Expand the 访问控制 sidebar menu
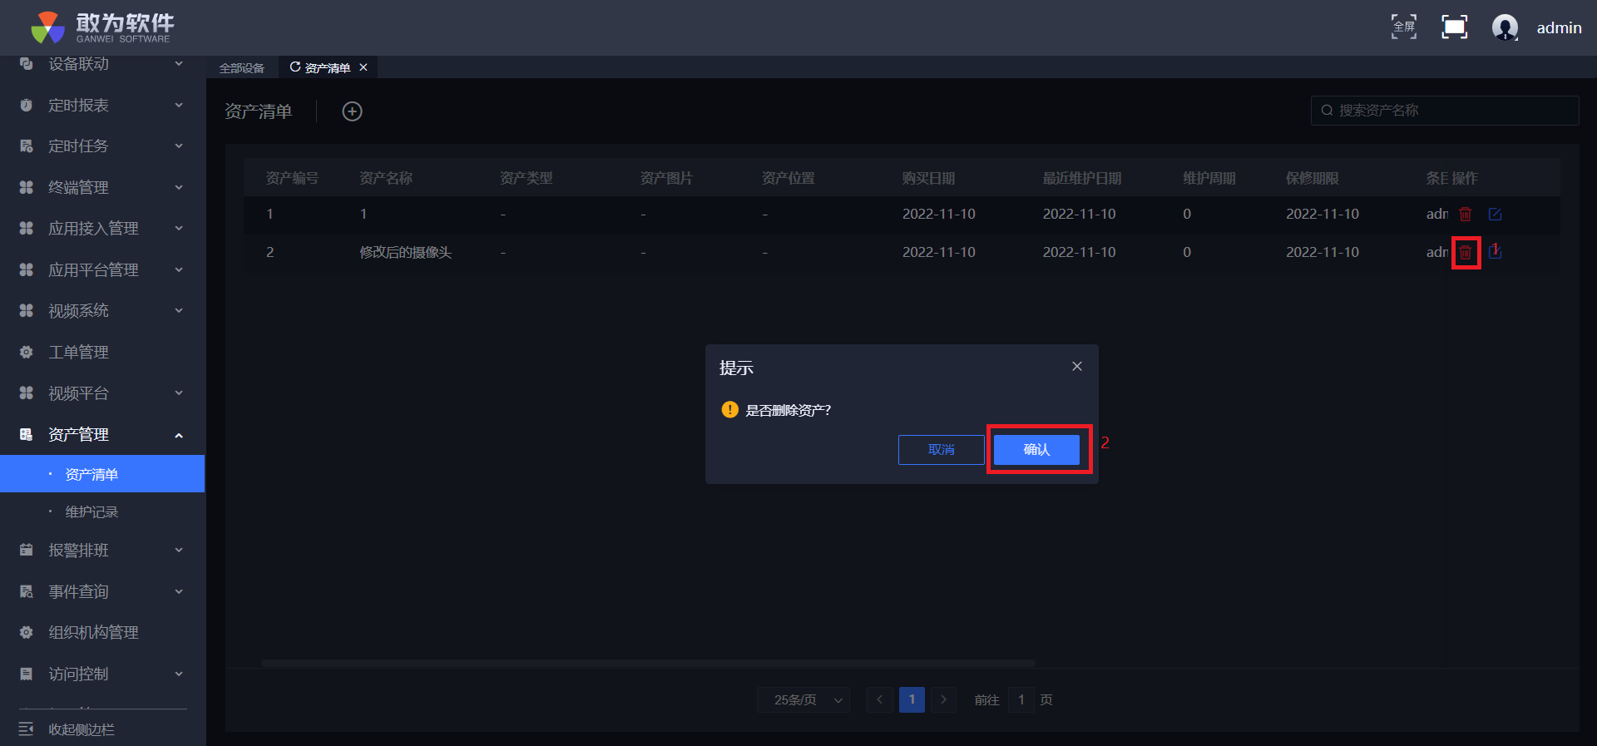 (x=102, y=674)
